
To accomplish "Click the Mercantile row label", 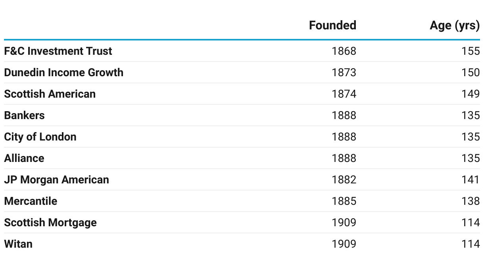I will tap(31, 201).
